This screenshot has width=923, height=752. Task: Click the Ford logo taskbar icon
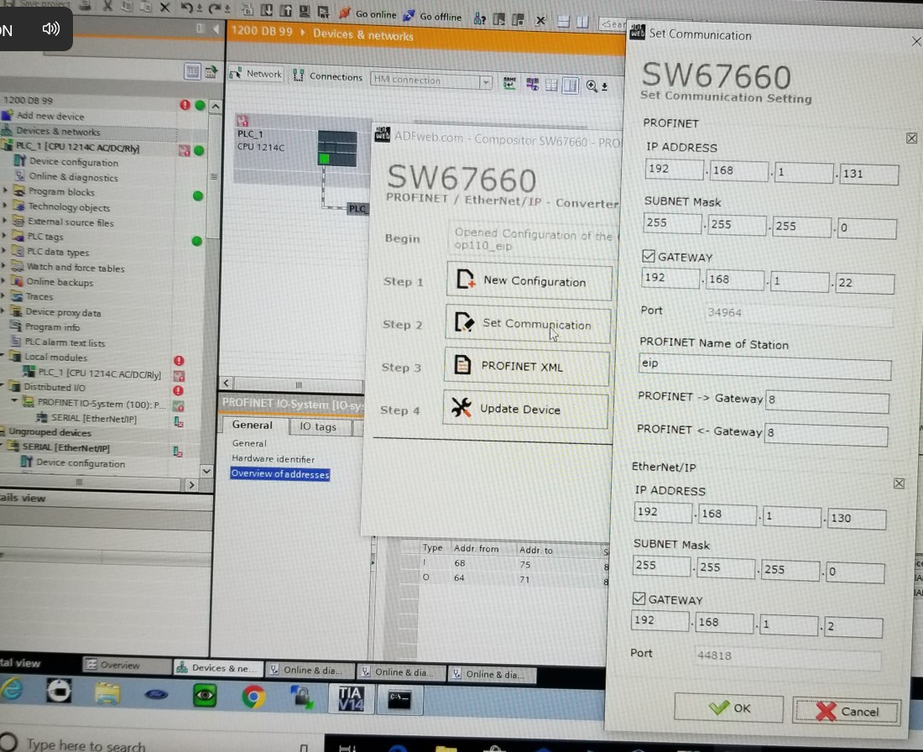point(156,694)
